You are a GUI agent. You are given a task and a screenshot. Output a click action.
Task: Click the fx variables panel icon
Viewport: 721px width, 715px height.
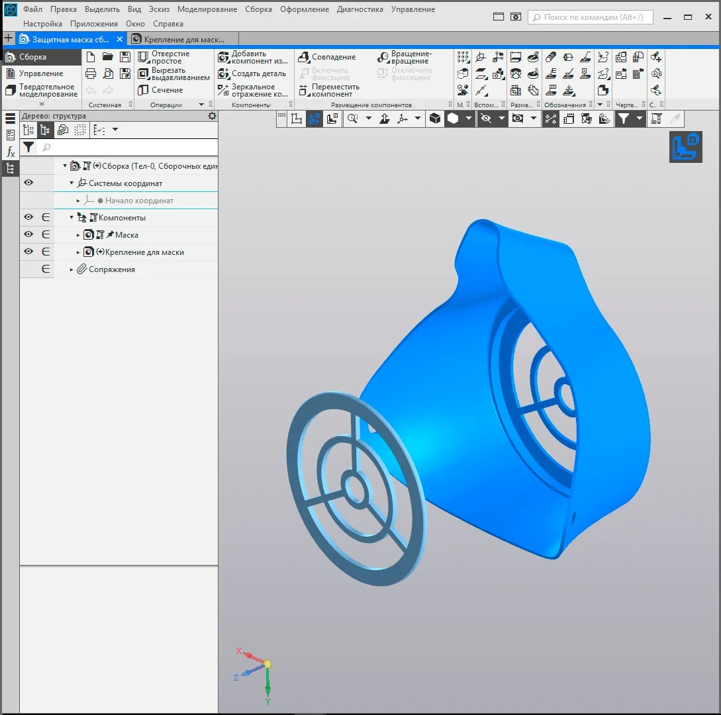tap(11, 152)
